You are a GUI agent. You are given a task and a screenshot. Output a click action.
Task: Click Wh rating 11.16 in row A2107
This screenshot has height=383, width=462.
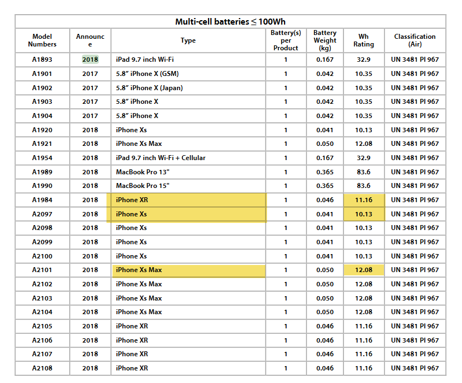click(x=364, y=354)
